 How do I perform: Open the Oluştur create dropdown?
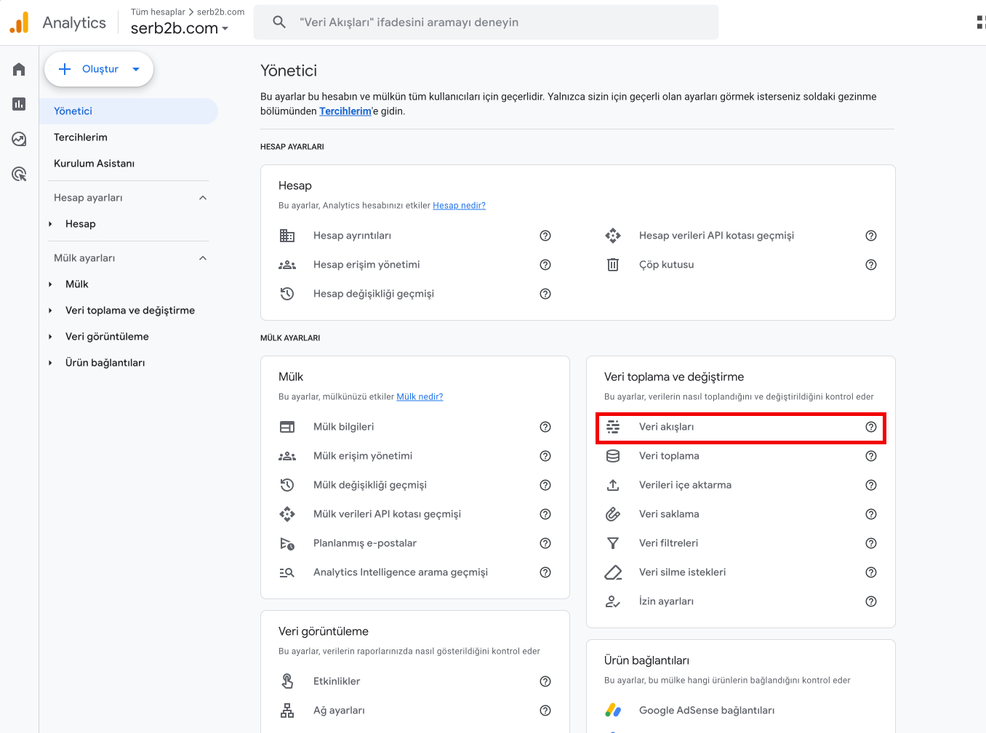pyautogui.click(x=99, y=69)
